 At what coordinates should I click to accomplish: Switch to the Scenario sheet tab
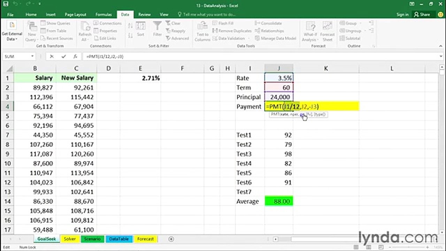coord(92,239)
